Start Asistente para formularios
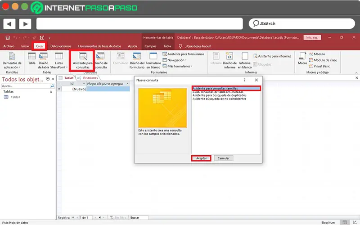This screenshot has height=225, width=360. tap(183, 54)
